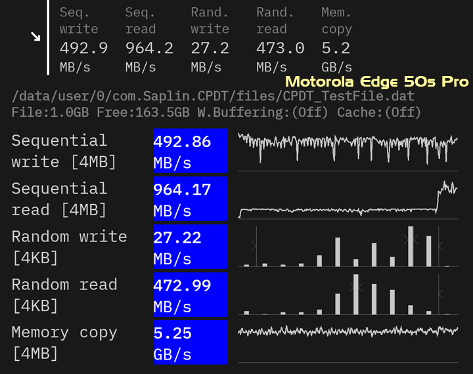This screenshot has height=374, width=473.
Task: Click the CPDT_TestFile.dat file path
Action: [213, 96]
